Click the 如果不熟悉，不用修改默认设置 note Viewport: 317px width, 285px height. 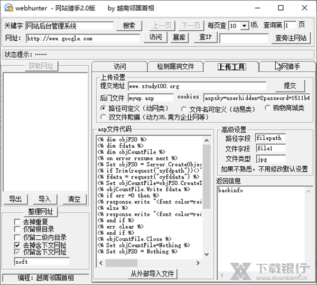point(264,169)
